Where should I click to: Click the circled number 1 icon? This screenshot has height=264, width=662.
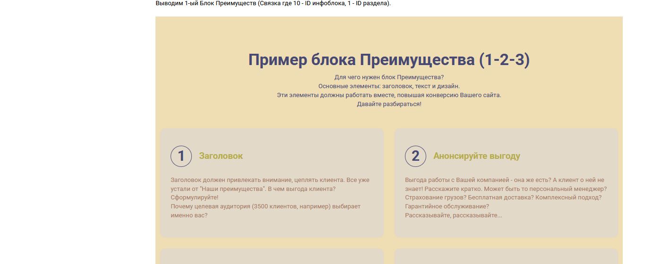click(181, 156)
